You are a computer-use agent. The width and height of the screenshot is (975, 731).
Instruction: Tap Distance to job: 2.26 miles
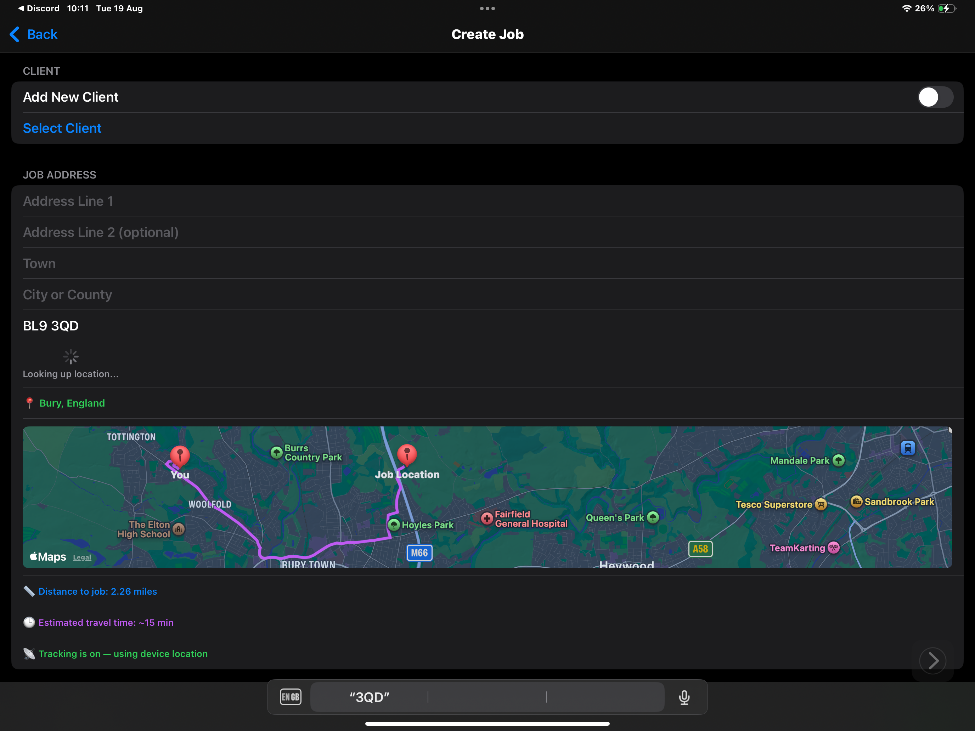[98, 591]
